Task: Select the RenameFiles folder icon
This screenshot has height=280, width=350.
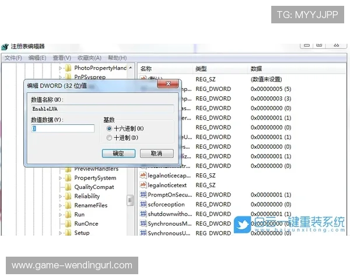Action: coord(68,205)
